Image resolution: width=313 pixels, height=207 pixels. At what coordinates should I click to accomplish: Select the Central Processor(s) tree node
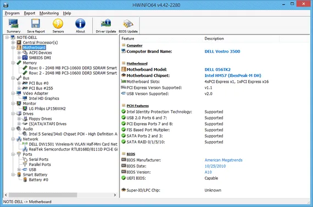coord(40,42)
